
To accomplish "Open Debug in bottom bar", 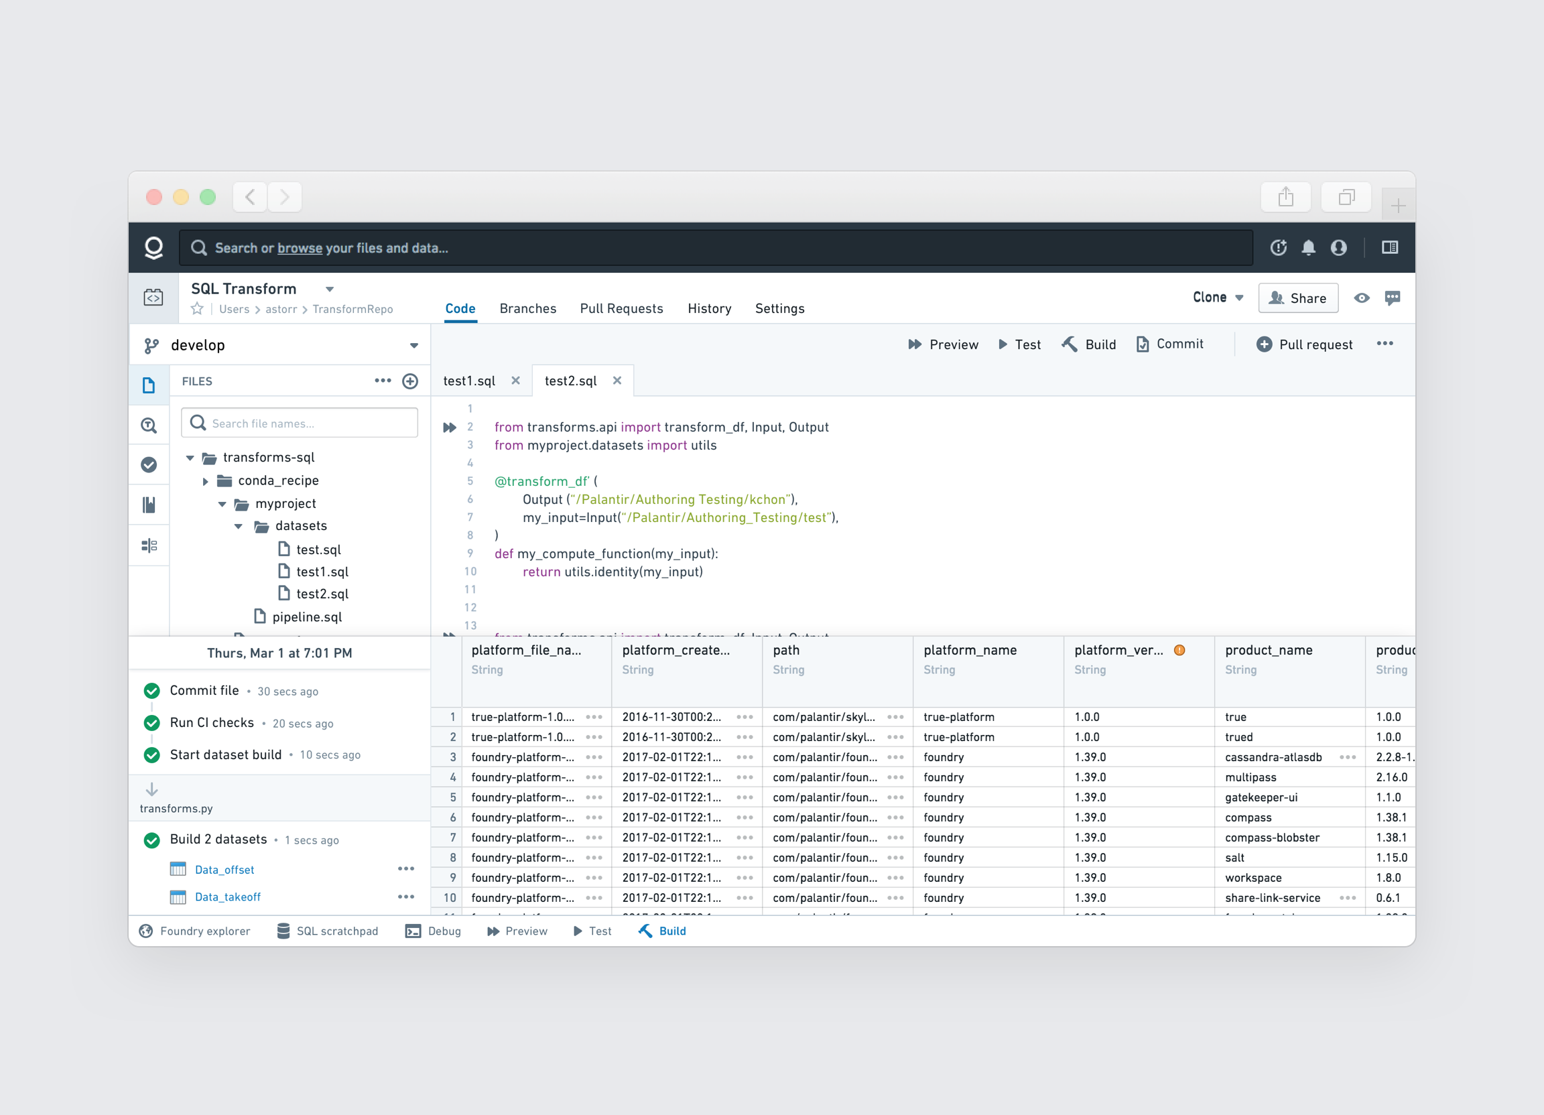I will [x=433, y=931].
